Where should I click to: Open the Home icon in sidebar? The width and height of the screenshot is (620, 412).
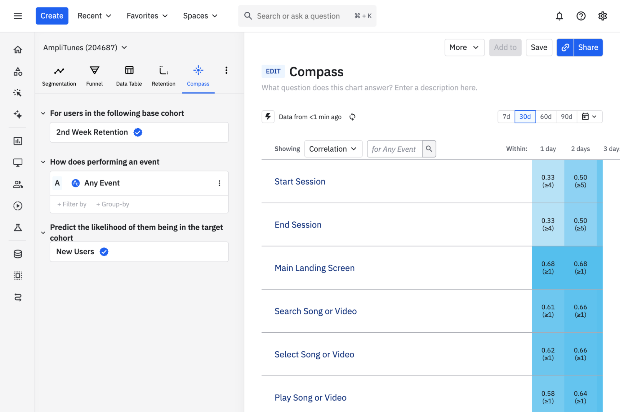[18, 50]
